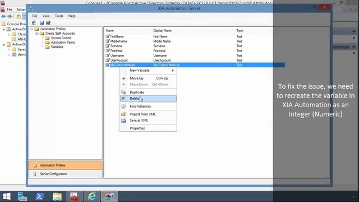Select the MyCustomAttribute row

click(x=195, y=65)
